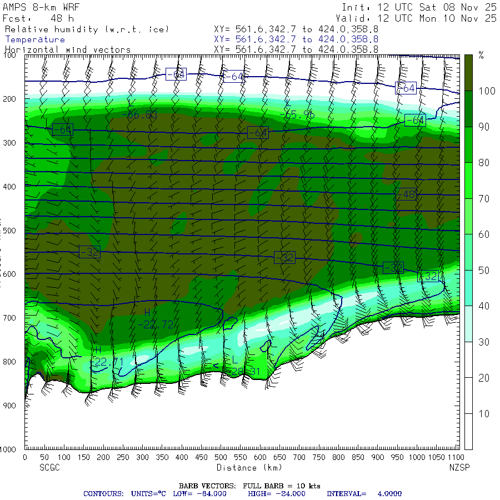Click the 'BARB VECTORS: FULL BARB = 10 kts' legend

[249, 486]
